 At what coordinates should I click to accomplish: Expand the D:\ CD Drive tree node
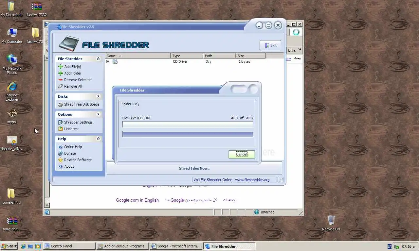[108, 61]
